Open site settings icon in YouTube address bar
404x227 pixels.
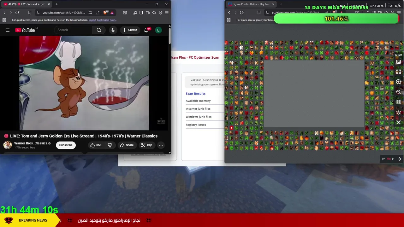(x=38, y=13)
